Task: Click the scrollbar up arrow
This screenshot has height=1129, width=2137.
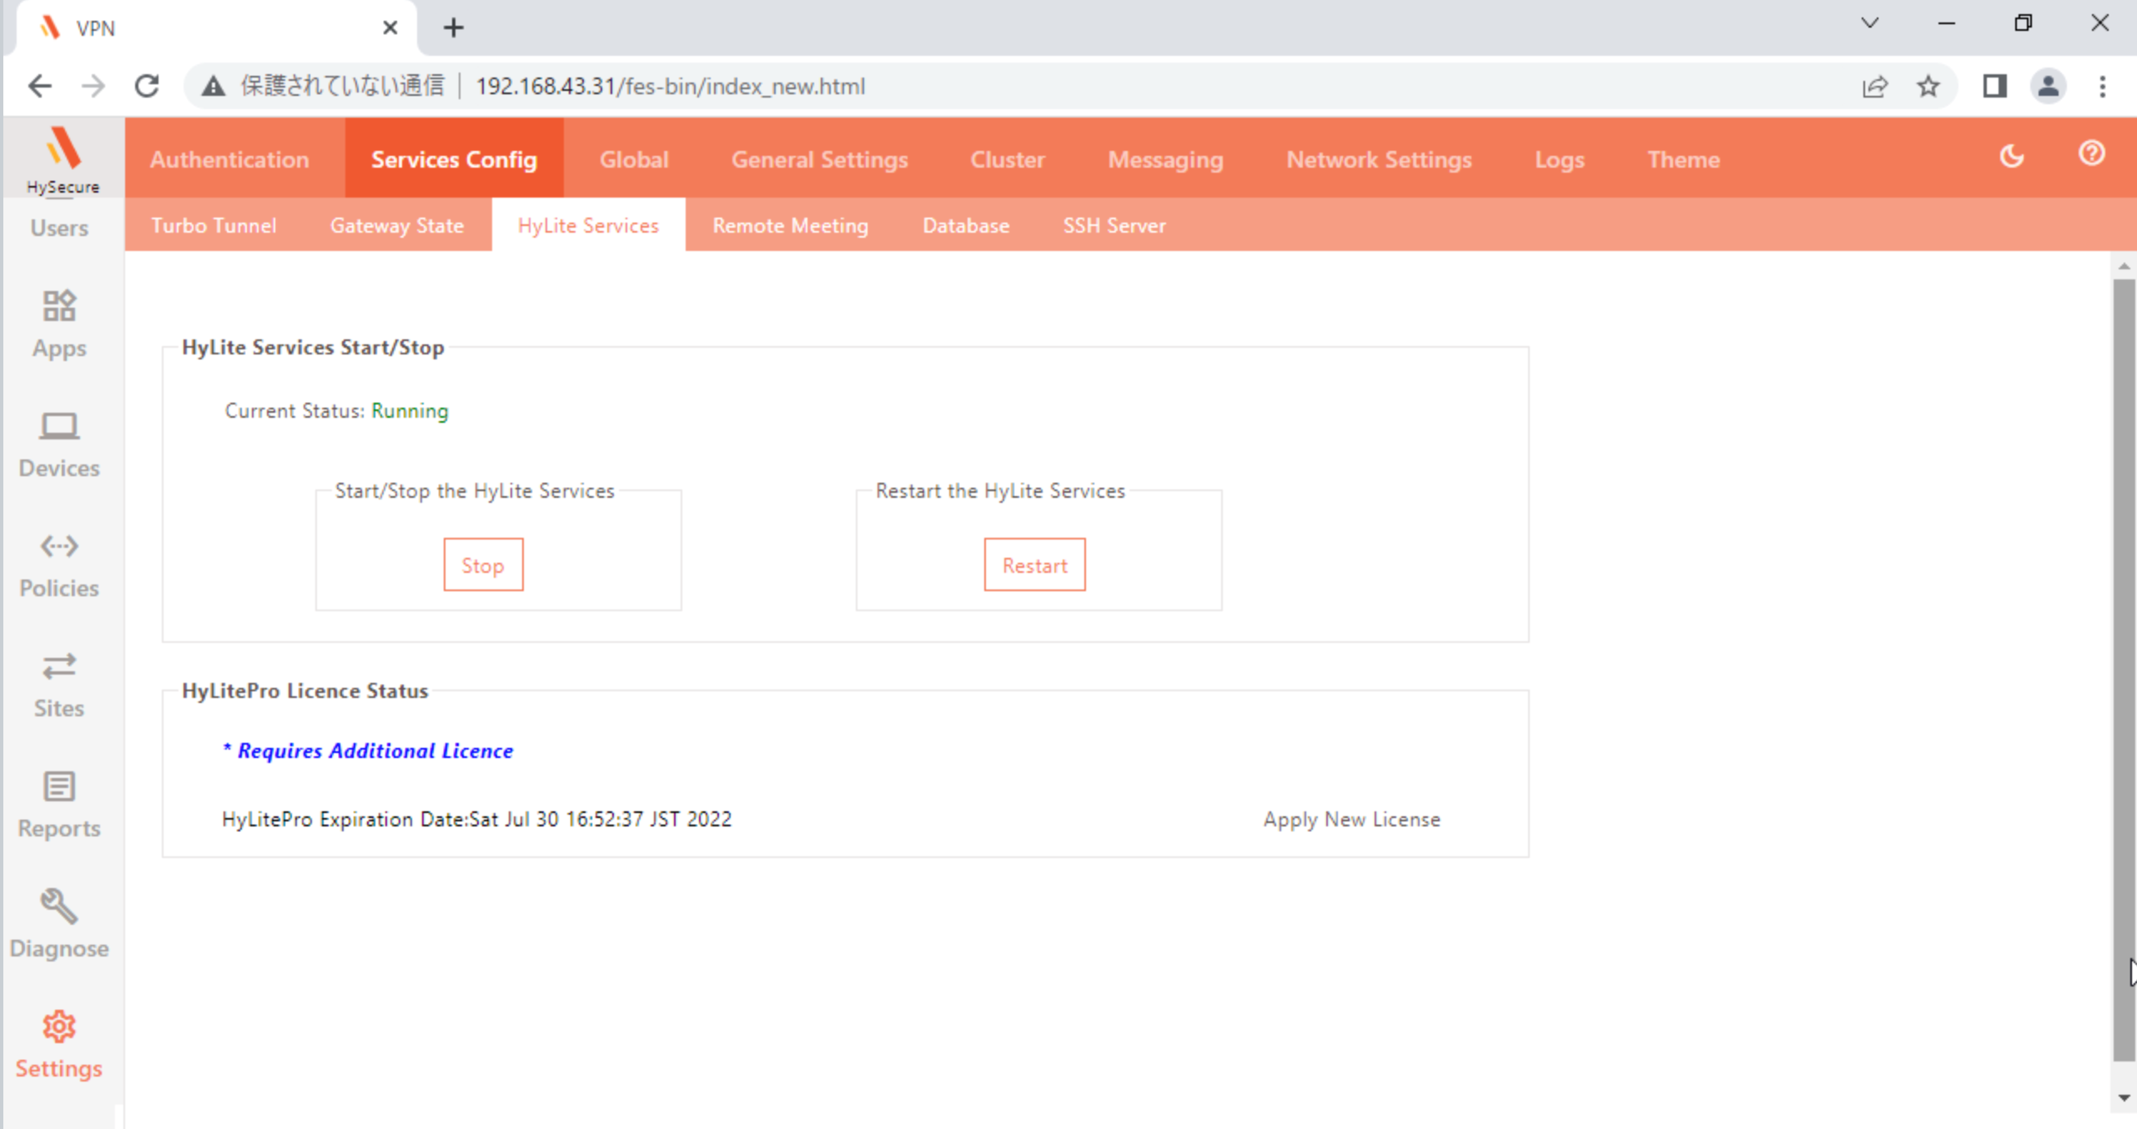Action: (2124, 266)
